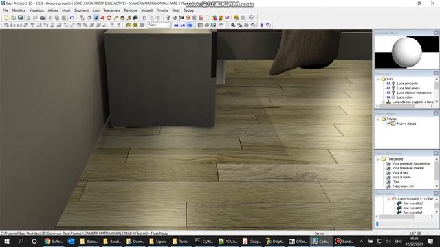Click the orange 3D box icon
Image resolution: width=440 pixels, height=247 pixels.
(188, 18)
